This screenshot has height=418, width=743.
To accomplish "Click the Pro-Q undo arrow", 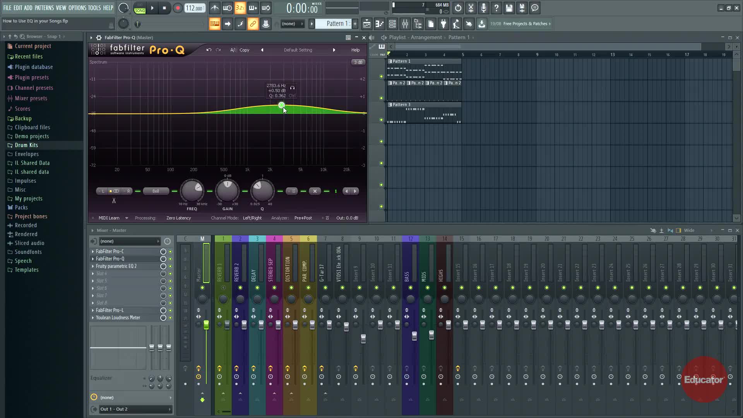I will (209, 50).
